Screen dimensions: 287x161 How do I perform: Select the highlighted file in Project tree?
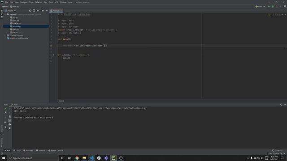26,26
